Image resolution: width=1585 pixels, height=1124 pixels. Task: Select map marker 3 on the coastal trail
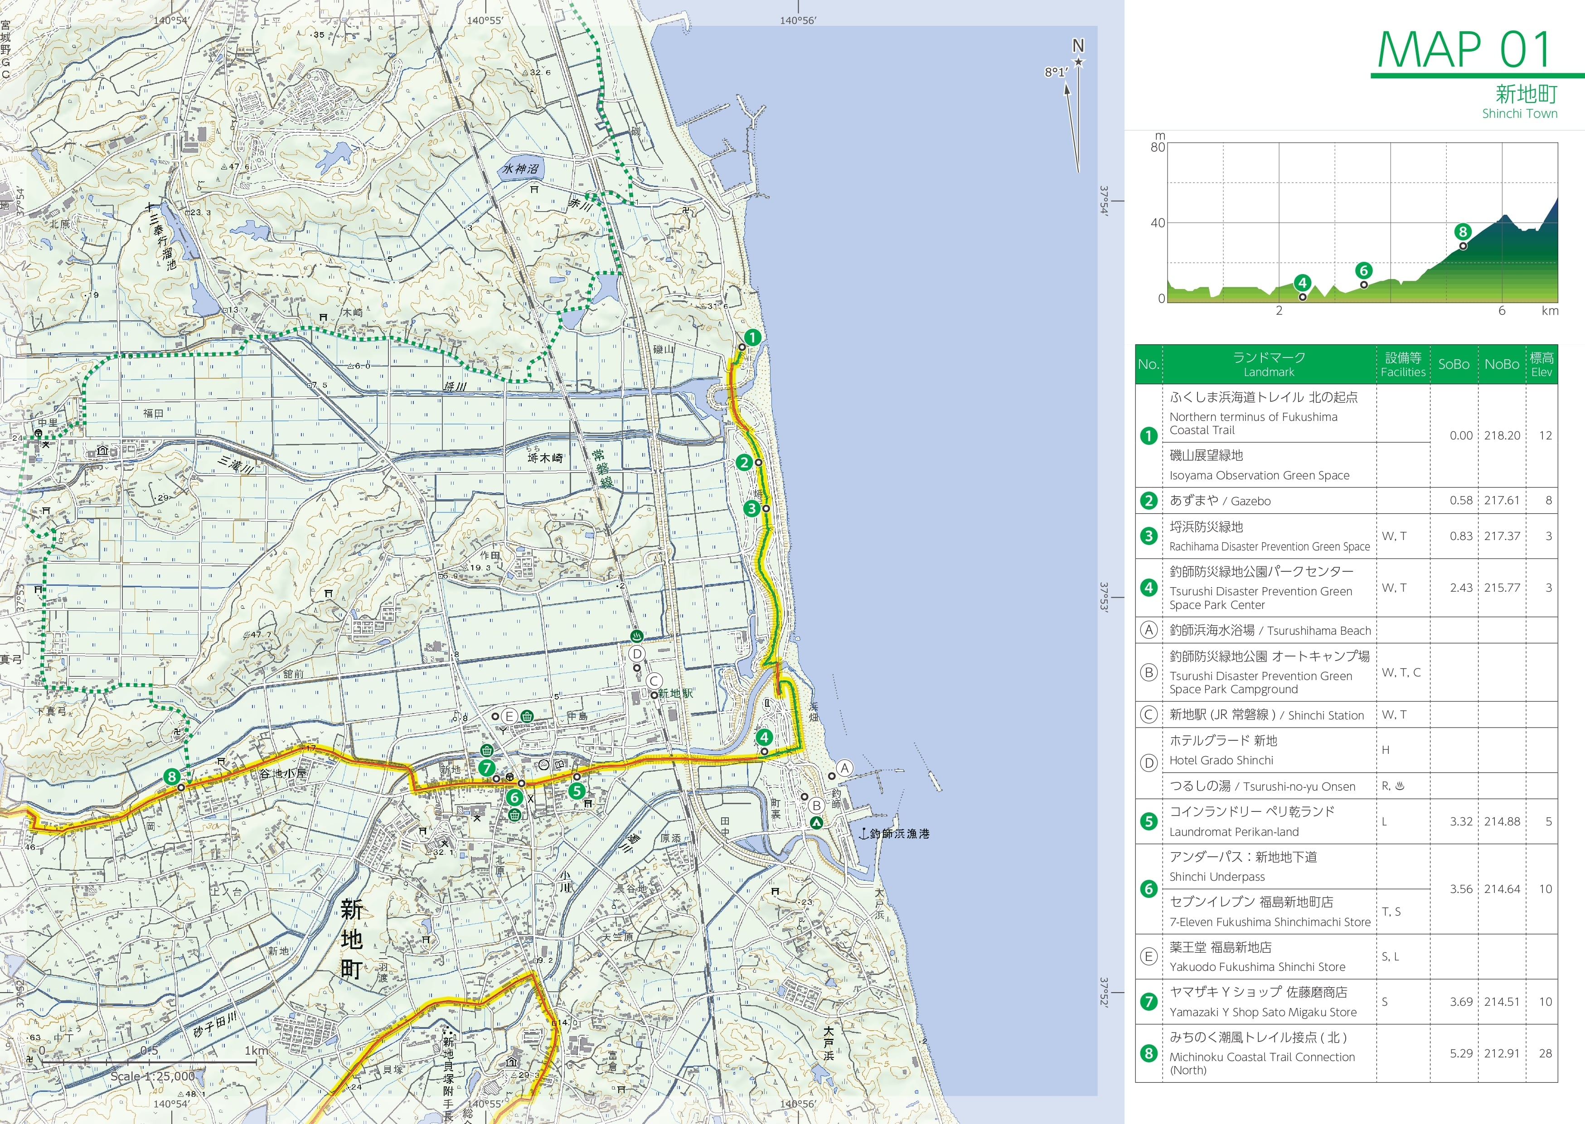[x=751, y=509]
